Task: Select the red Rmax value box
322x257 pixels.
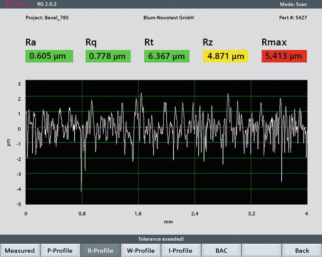Action: tap(284, 56)
